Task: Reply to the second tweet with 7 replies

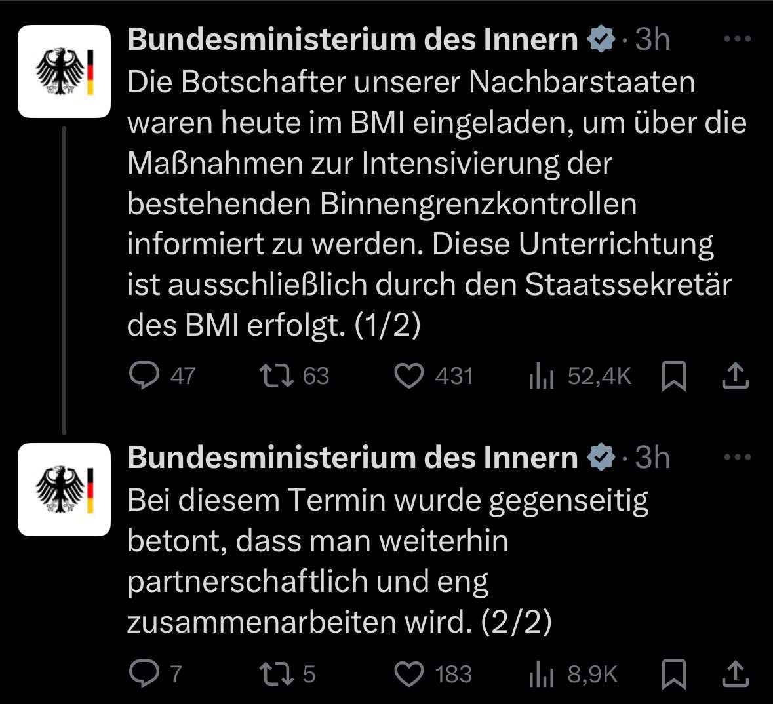Action: point(144,673)
